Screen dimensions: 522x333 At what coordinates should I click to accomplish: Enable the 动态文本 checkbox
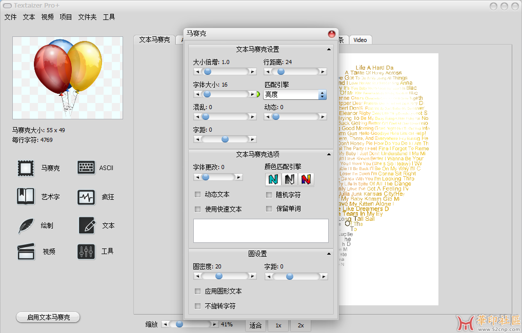[198, 195]
